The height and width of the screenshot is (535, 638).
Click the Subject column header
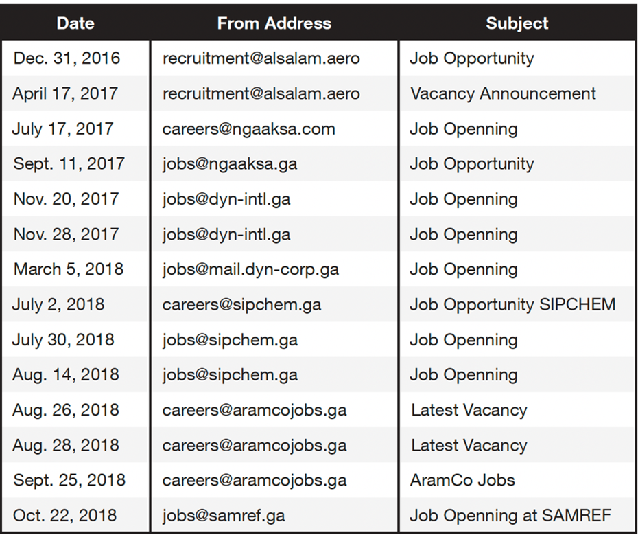point(517,23)
